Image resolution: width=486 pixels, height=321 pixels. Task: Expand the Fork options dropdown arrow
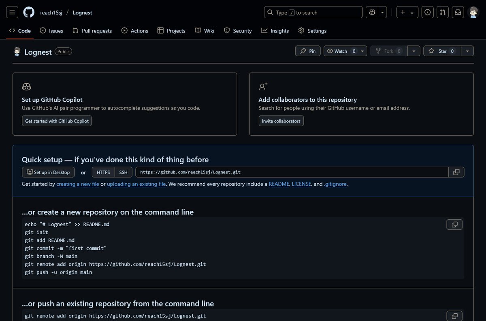(x=414, y=51)
